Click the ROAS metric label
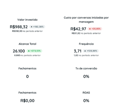Viewport: 114px width, 112px height. click(86, 92)
